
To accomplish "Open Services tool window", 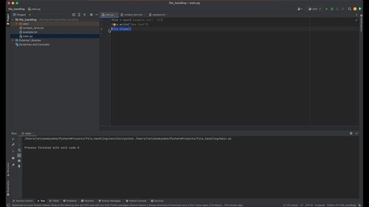I will pyautogui.click(x=157, y=201).
